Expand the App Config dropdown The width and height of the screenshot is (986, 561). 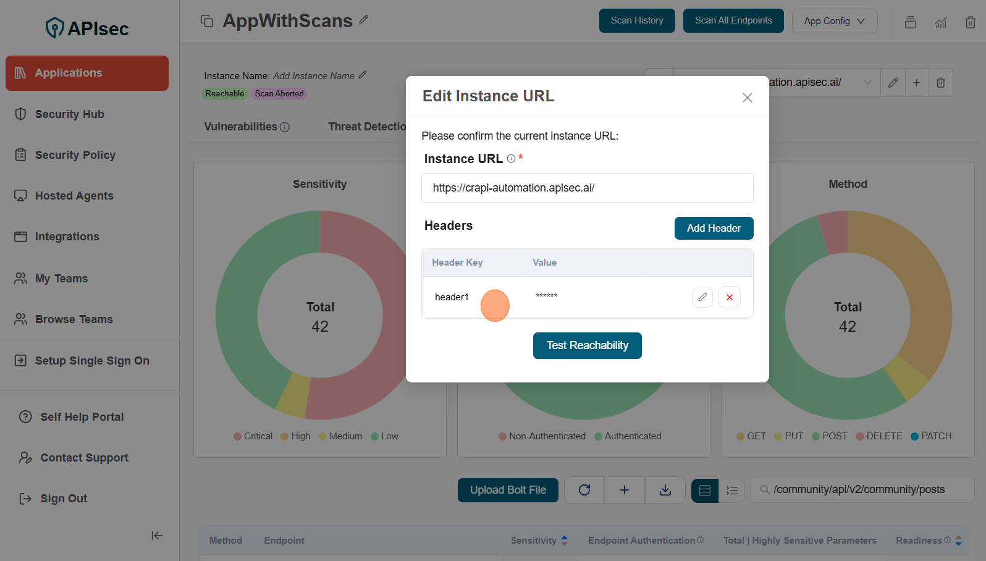834,21
